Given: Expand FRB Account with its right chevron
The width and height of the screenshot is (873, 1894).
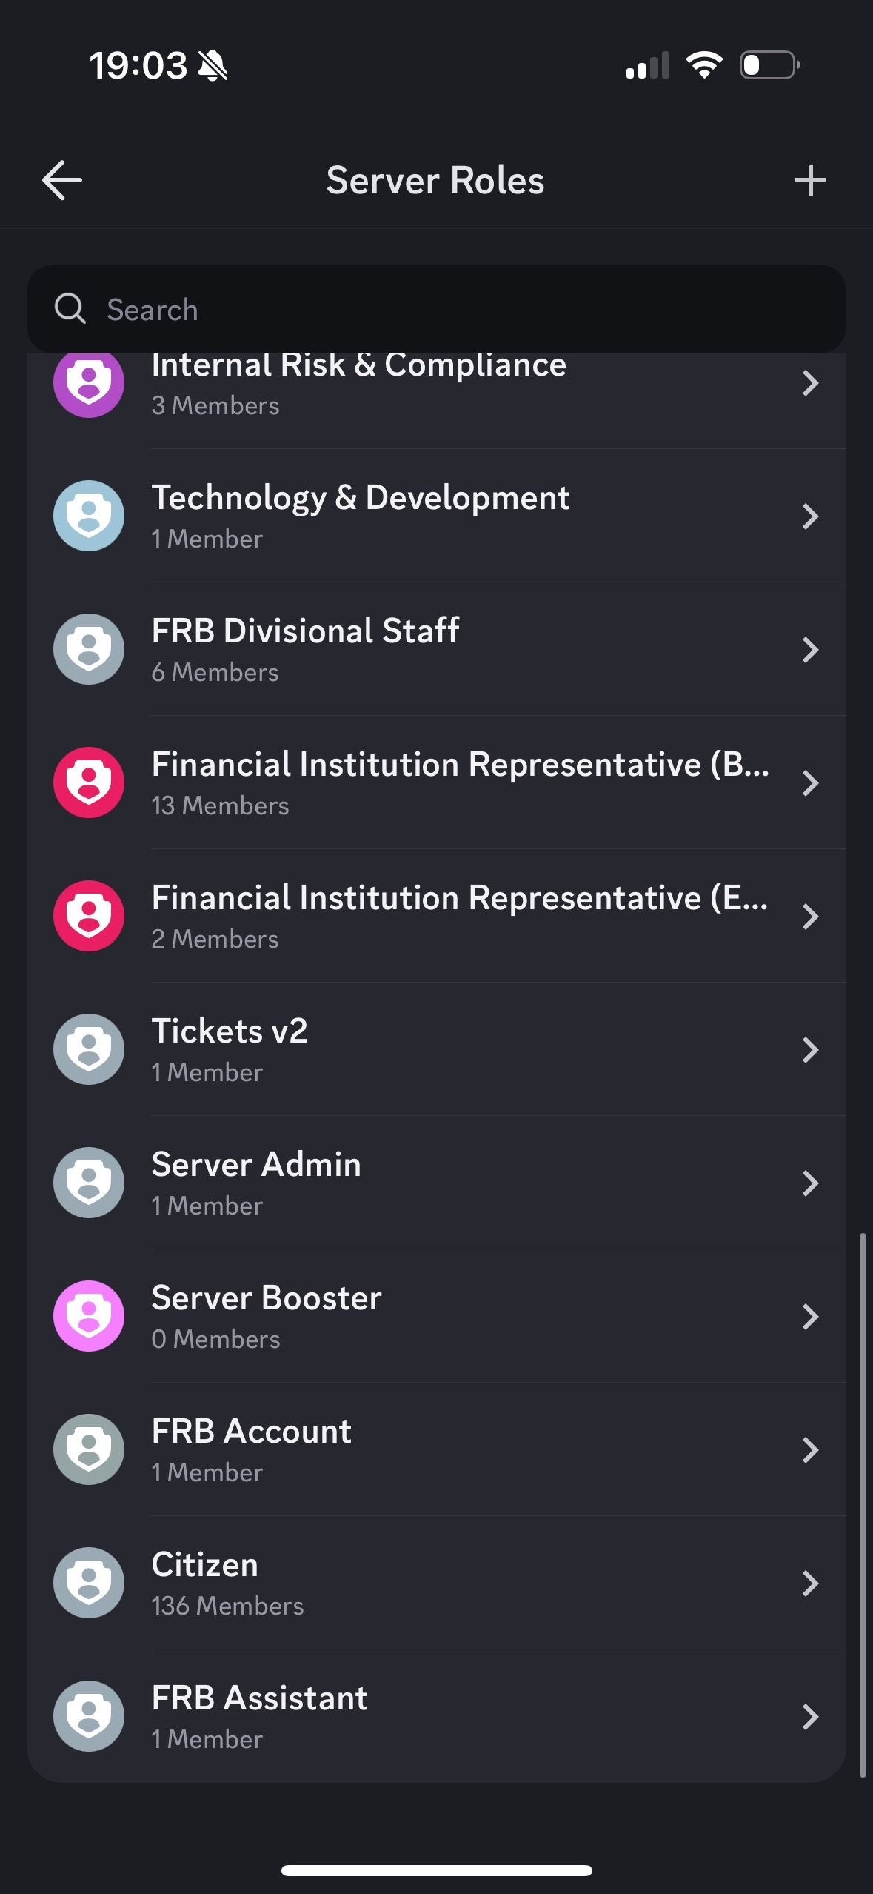Looking at the screenshot, I should click(810, 1449).
